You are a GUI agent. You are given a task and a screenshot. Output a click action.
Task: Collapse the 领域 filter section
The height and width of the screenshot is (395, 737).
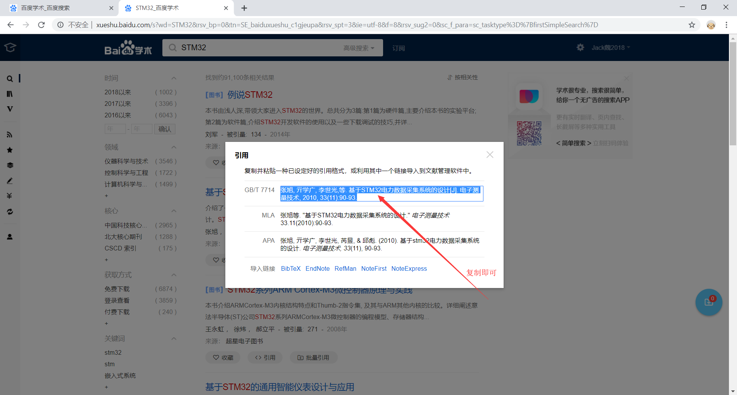[174, 147]
